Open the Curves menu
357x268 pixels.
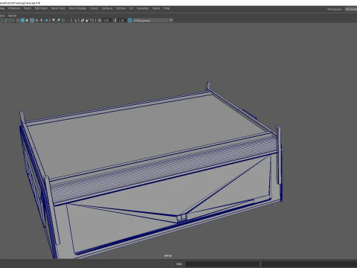pos(94,8)
